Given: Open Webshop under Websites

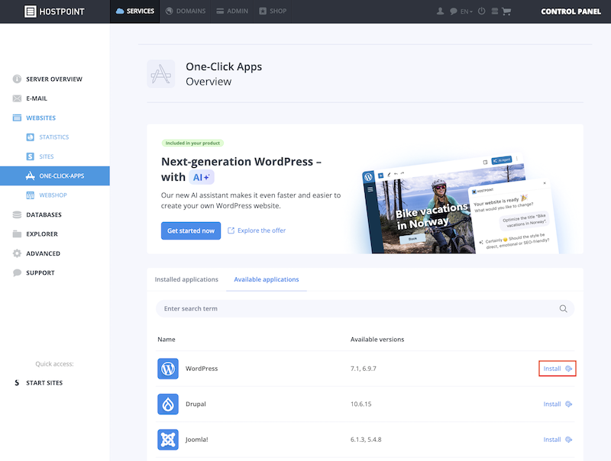Looking at the screenshot, I should (x=53, y=195).
